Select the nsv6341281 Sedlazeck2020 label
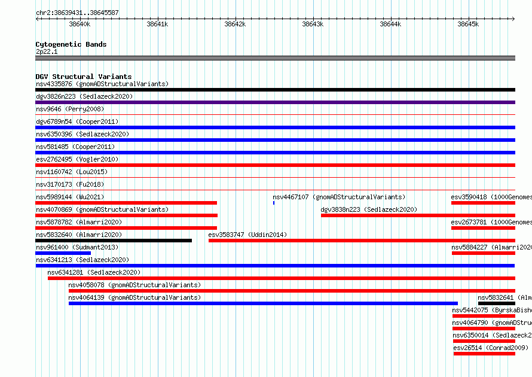The width and height of the screenshot is (532, 377). 94,272
